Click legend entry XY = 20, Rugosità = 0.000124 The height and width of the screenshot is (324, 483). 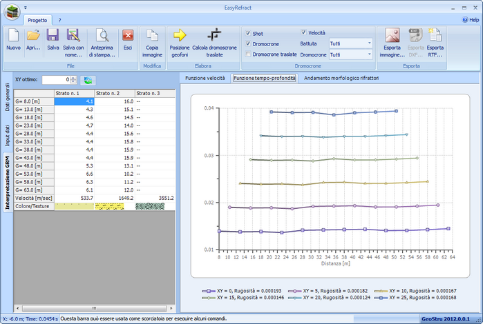coord(329,298)
